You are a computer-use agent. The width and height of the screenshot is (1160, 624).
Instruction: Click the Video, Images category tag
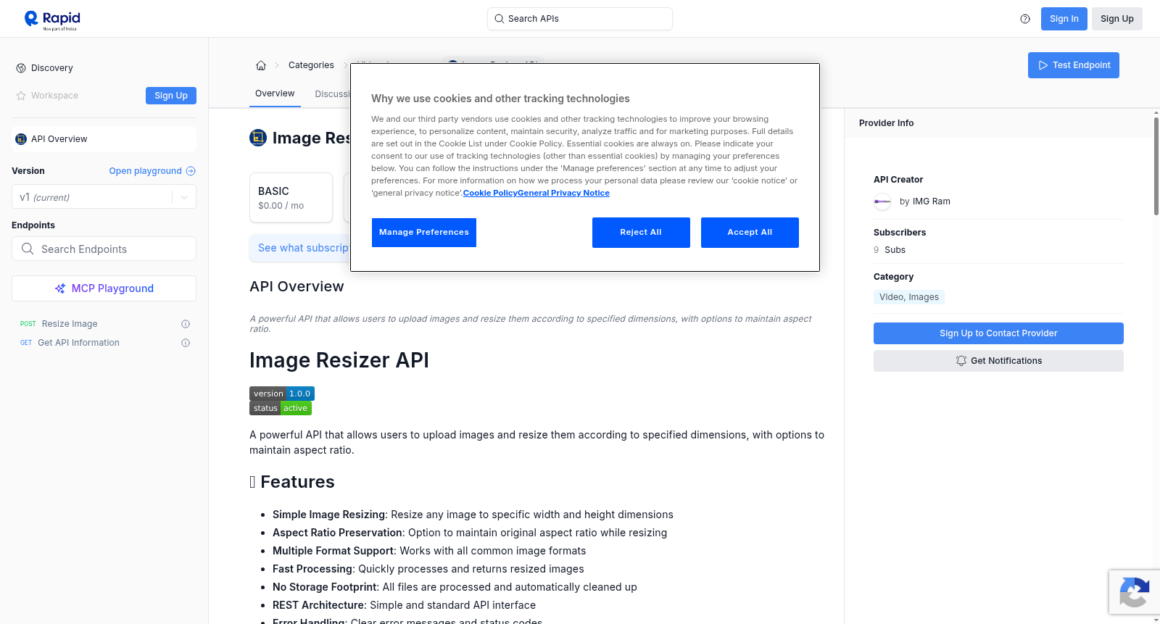coord(909,297)
